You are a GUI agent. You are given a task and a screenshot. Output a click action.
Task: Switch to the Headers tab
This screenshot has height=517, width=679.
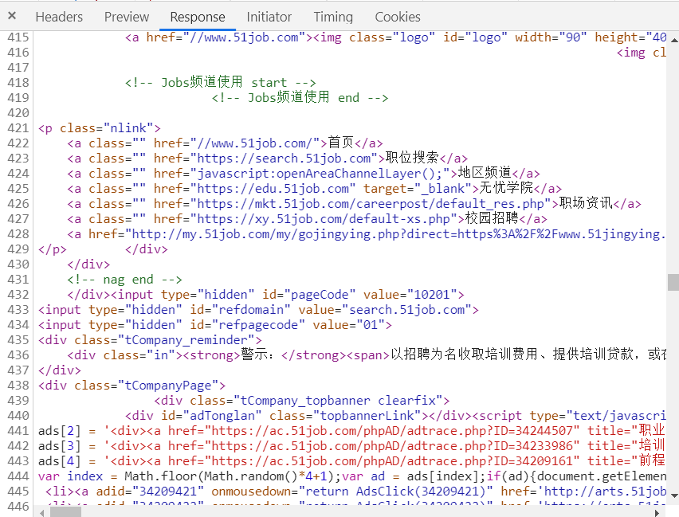point(59,16)
